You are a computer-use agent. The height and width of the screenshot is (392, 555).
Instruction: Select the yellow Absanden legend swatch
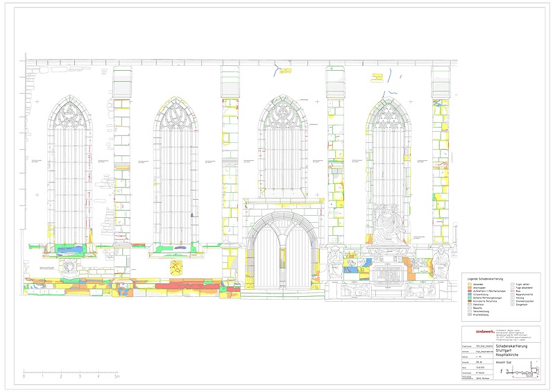pyautogui.click(x=469, y=284)
